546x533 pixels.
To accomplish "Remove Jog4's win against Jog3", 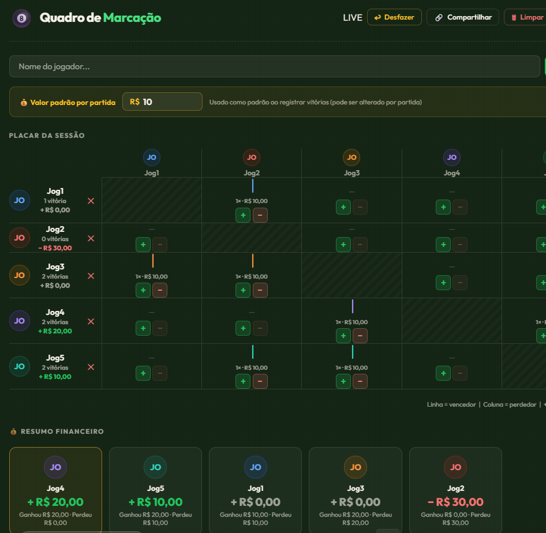I will (x=360, y=336).
